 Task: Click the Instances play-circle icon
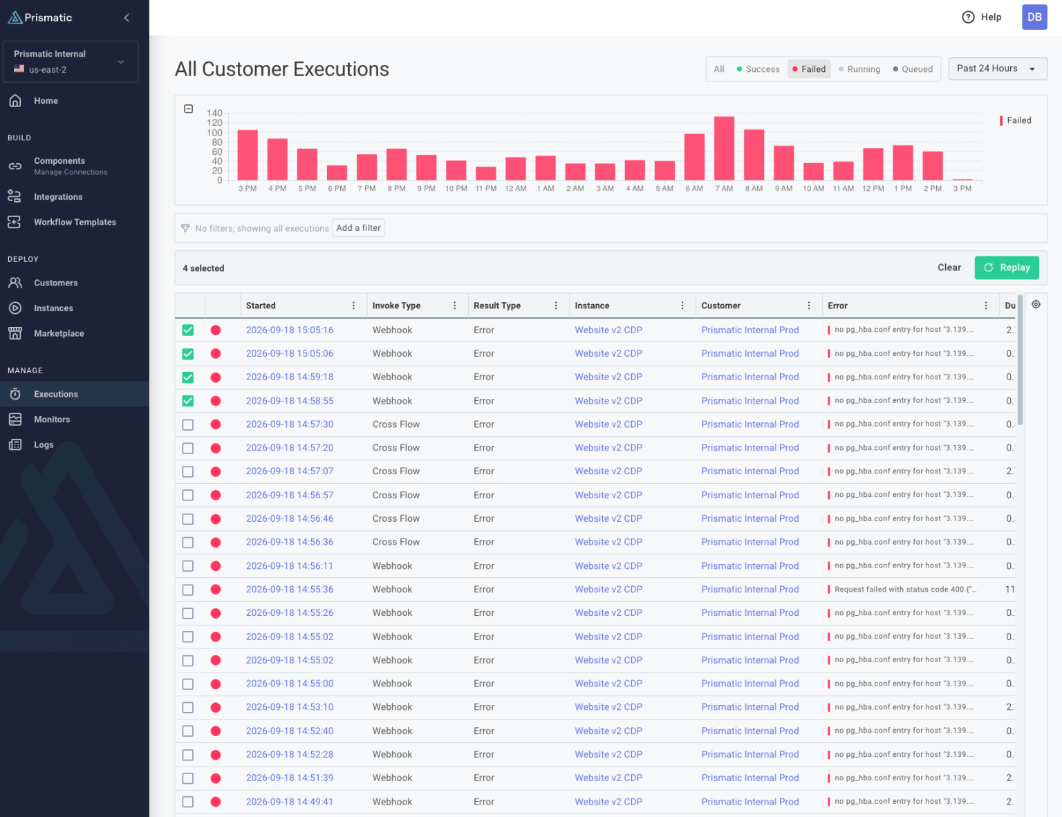pos(15,308)
